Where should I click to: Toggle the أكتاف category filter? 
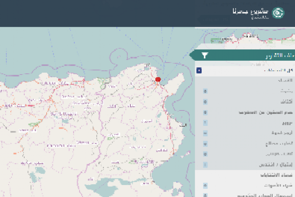286,102
